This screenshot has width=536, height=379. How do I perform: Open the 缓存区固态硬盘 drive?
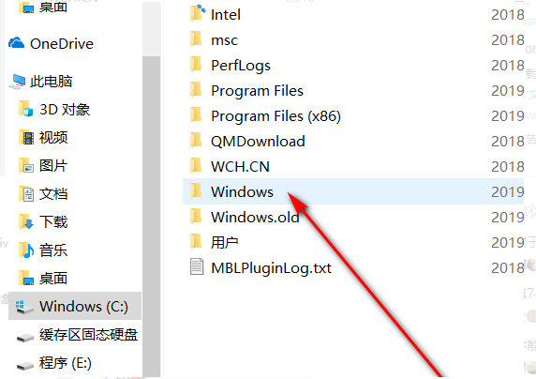click(x=77, y=335)
